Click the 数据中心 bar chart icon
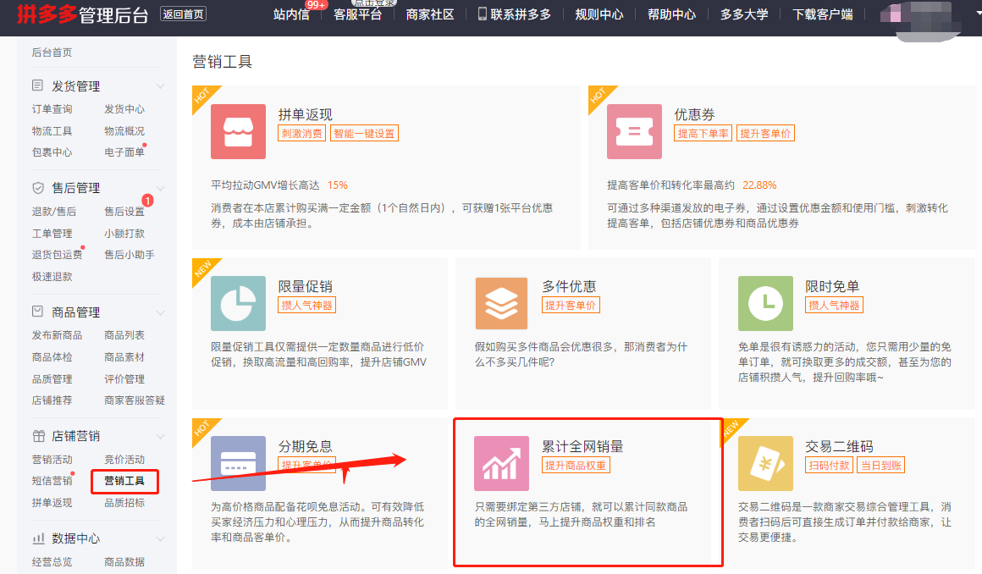 (x=38, y=538)
